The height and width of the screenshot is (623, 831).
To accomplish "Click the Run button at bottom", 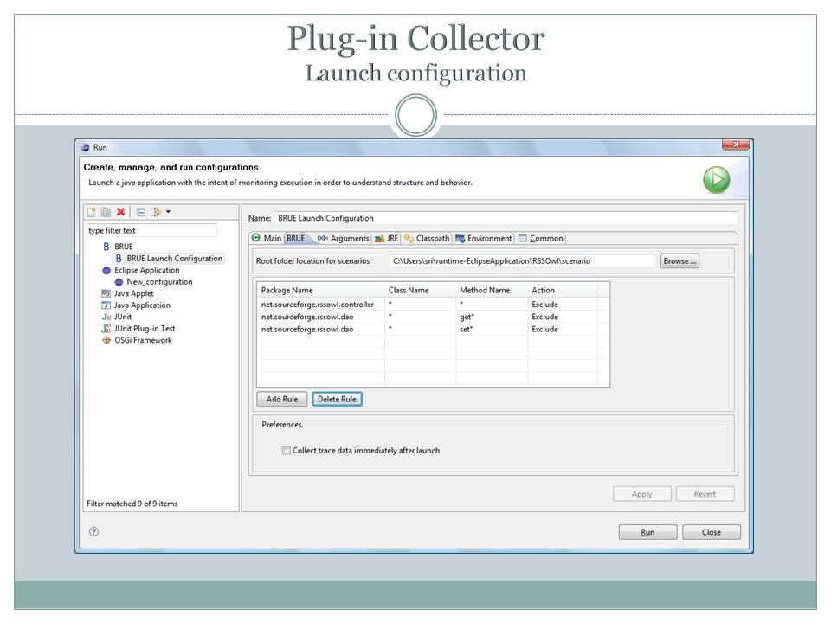I will click(647, 532).
